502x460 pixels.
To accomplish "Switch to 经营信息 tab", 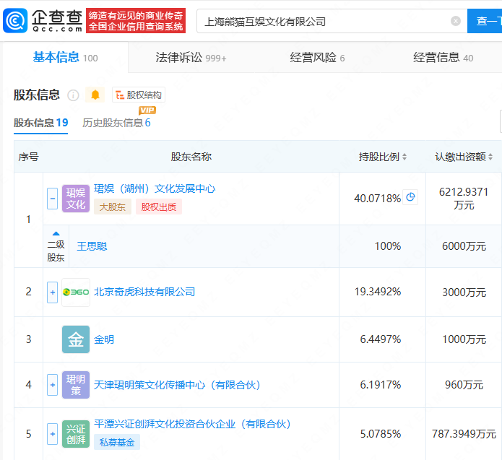I will (x=443, y=58).
